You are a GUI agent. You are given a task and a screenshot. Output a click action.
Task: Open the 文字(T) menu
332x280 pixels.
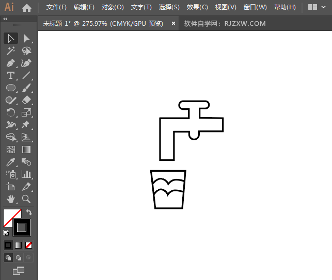pos(141,7)
